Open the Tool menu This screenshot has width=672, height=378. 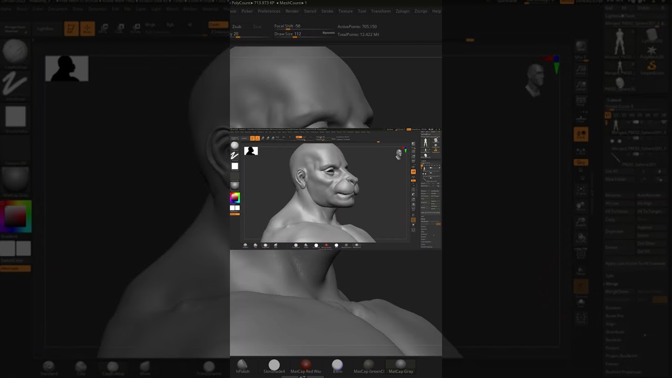(362, 11)
